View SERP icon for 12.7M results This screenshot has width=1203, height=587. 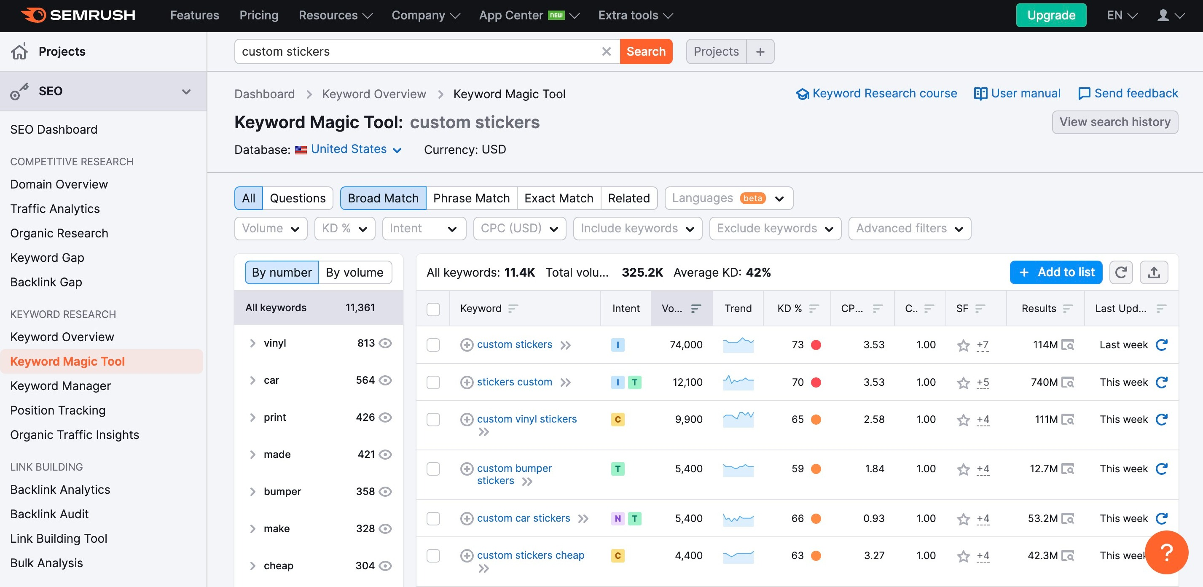point(1068,469)
